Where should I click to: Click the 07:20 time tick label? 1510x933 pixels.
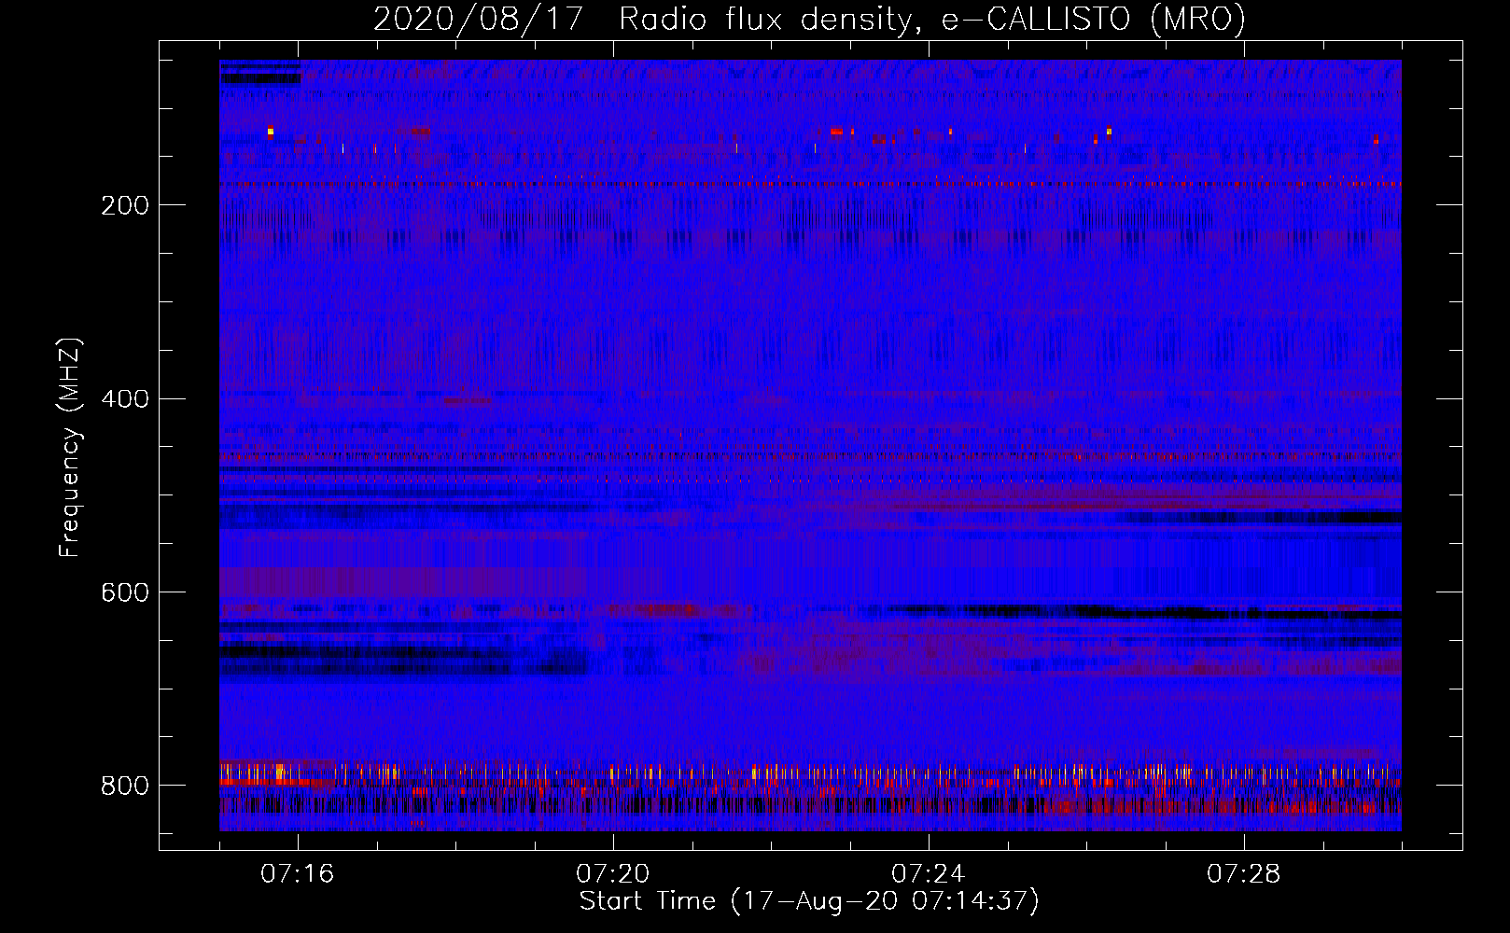[613, 874]
